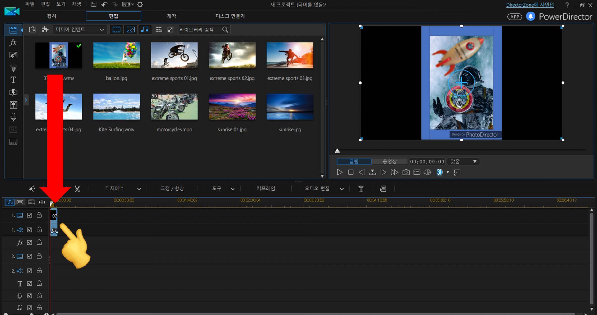The image size is (597, 315).
Task: Click the library search magnifier icon
Action: [x=225, y=30]
